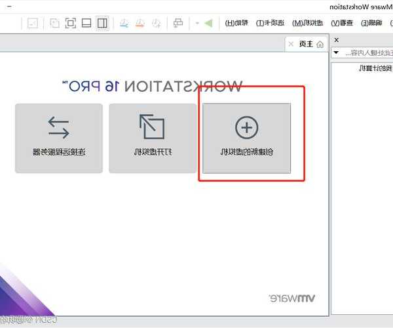The width and height of the screenshot is (393, 328).
Task: Toggle the thumbnail bar view button
Action: tap(86, 24)
